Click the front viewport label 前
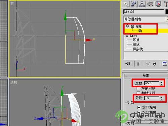This screenshot has height=126, width=168. (12, 4)
